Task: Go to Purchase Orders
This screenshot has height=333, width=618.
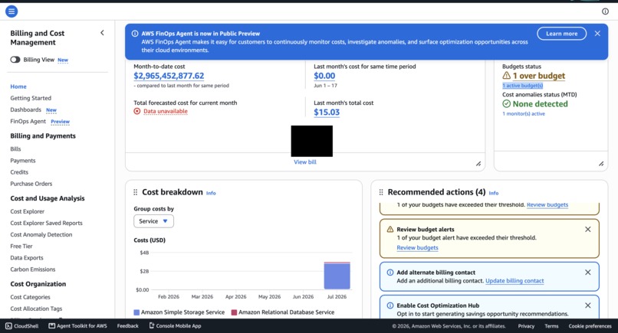Action: pos(31,184)
